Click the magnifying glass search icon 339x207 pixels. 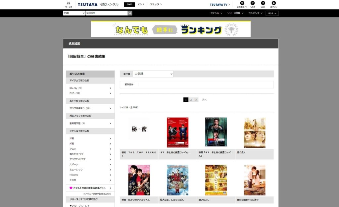click(x=130, y=13)
